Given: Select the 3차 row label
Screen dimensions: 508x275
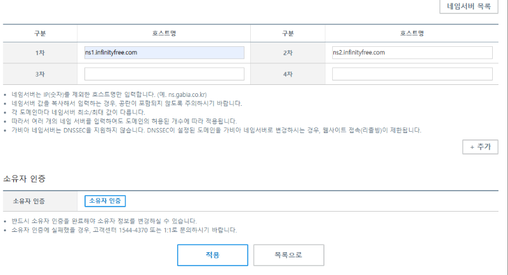Looking at the screenshot, I should tap(40, 74).
